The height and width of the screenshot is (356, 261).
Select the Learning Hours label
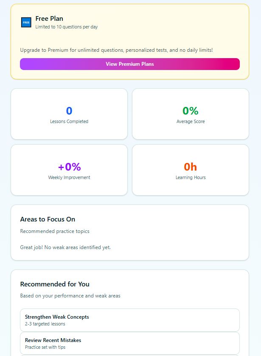(191, 177)
